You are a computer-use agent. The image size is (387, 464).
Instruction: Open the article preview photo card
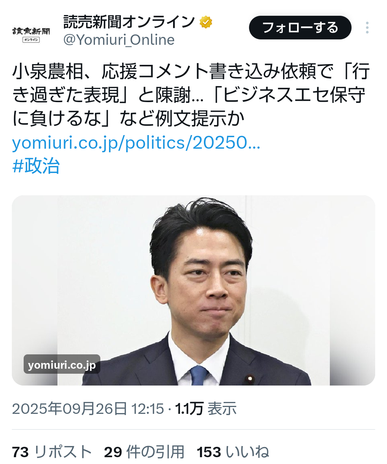[193, 290]
